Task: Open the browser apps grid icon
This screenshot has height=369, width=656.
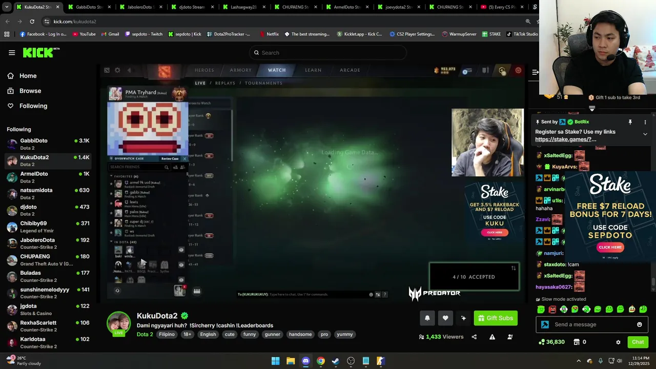Action: pyautogui.click(x=7, y=34)
